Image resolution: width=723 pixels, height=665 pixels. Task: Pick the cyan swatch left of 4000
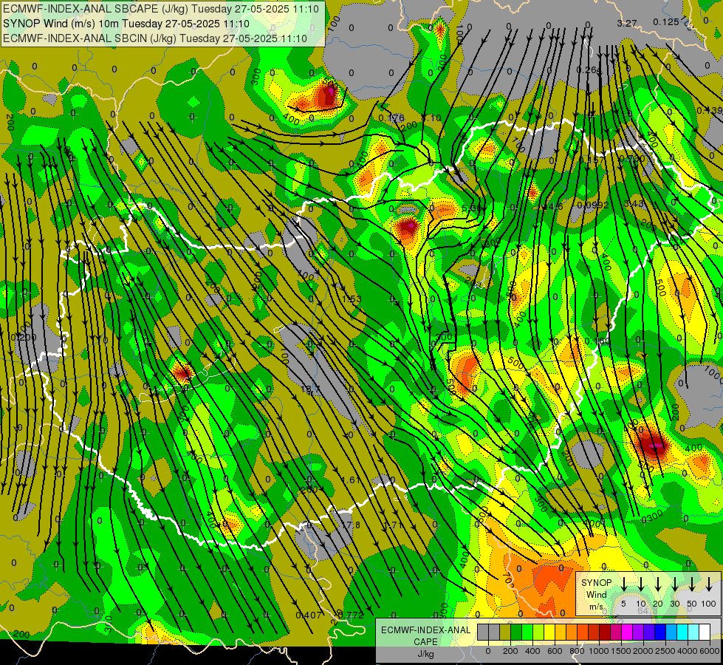point(682,632)
